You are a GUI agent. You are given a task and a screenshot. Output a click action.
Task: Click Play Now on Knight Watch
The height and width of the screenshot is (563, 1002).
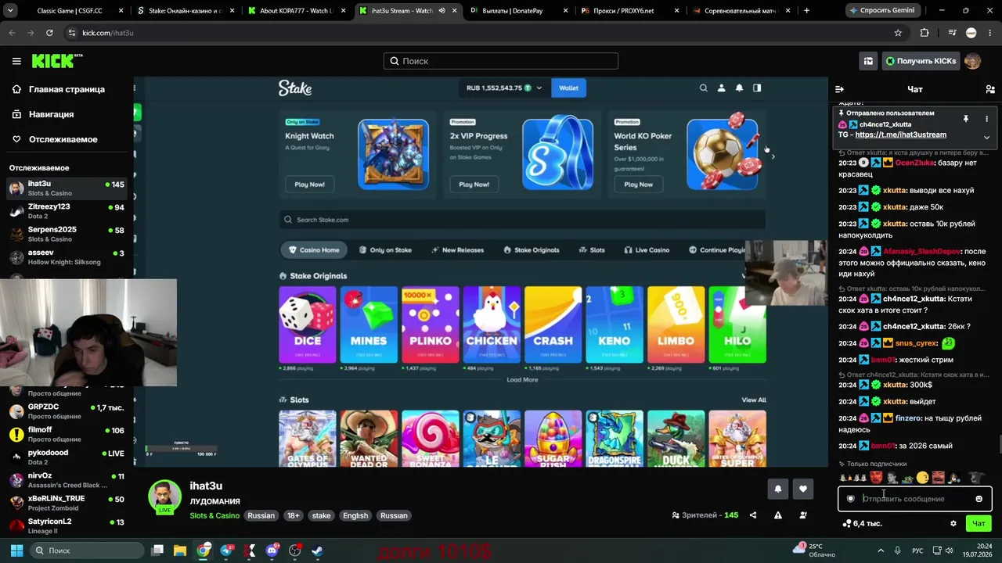coord(309,185)
